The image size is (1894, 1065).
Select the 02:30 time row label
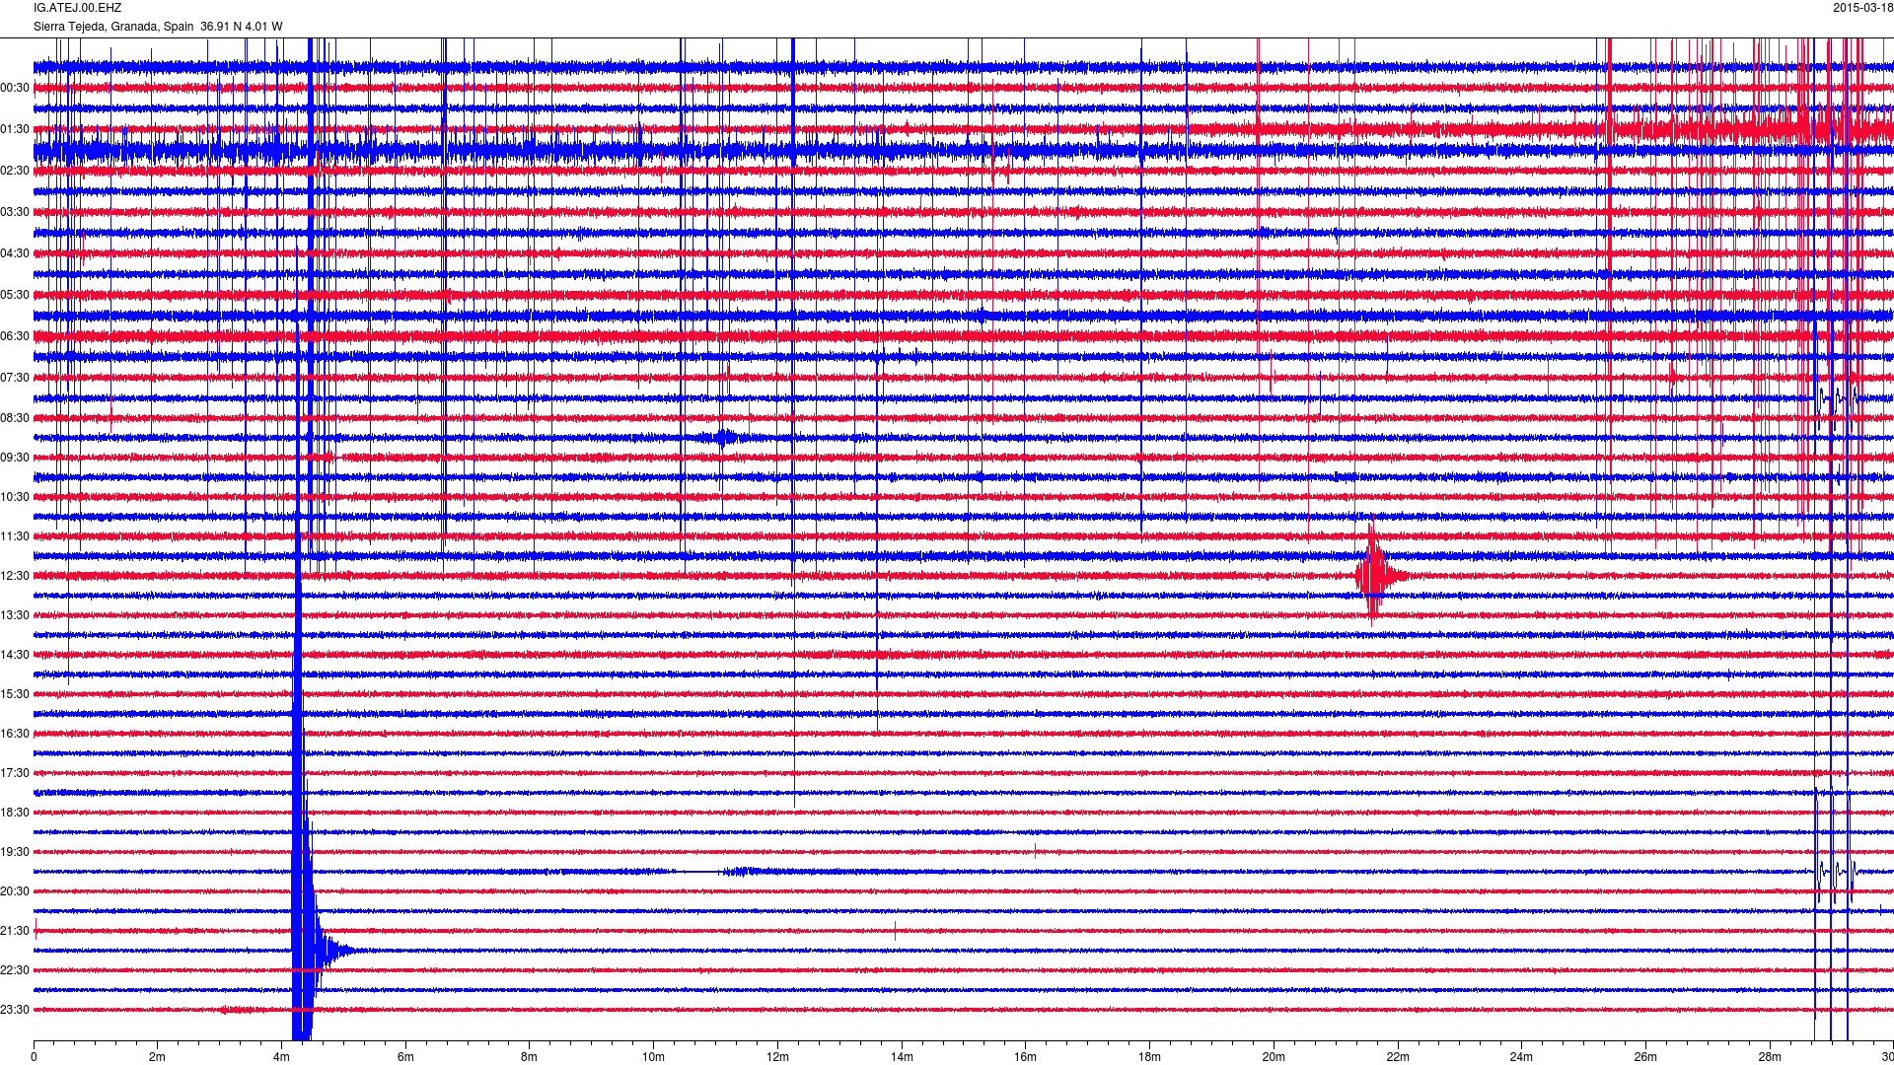tap(15, 171)
